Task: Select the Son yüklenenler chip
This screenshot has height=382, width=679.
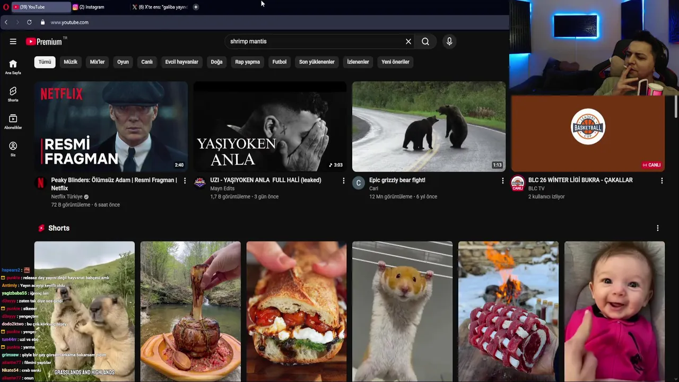Action: point(317,62)
